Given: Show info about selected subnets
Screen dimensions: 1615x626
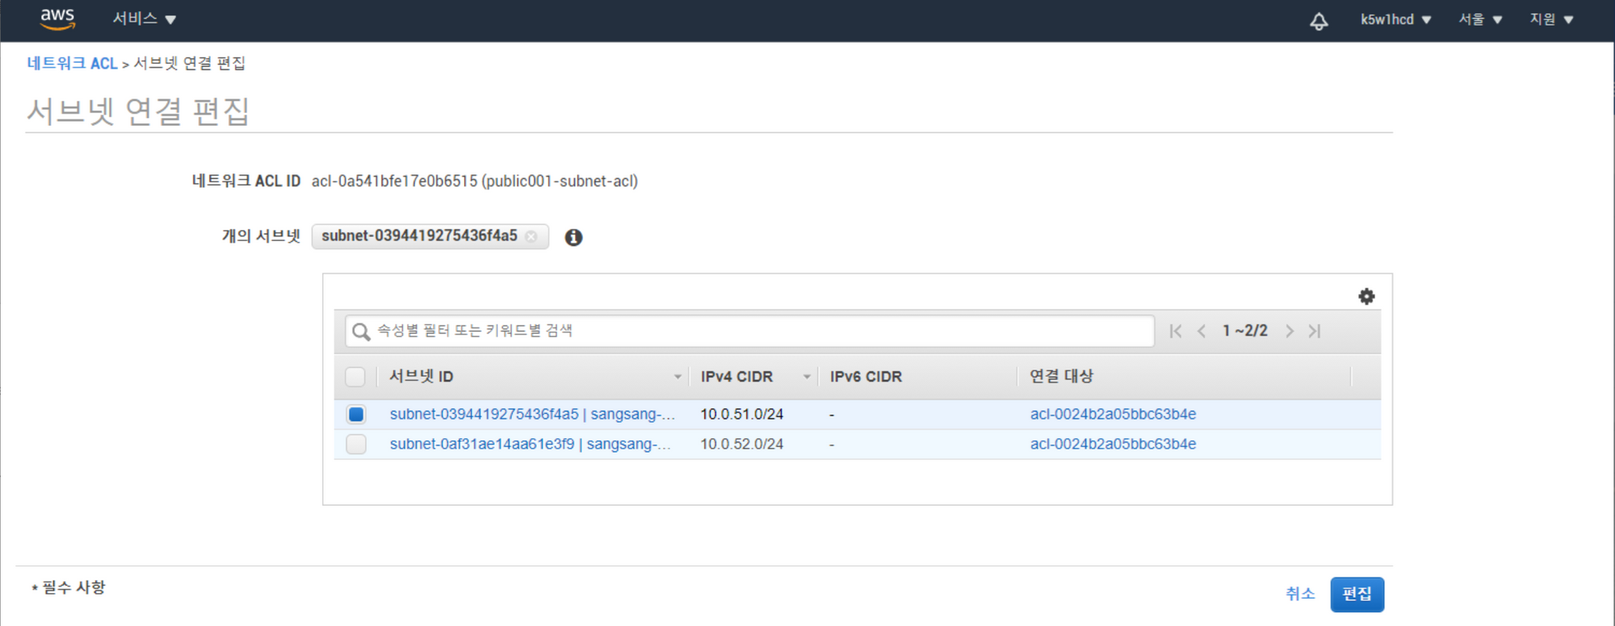Looking at the screenshot, I should pyautogui.click(x=573, y=237).
